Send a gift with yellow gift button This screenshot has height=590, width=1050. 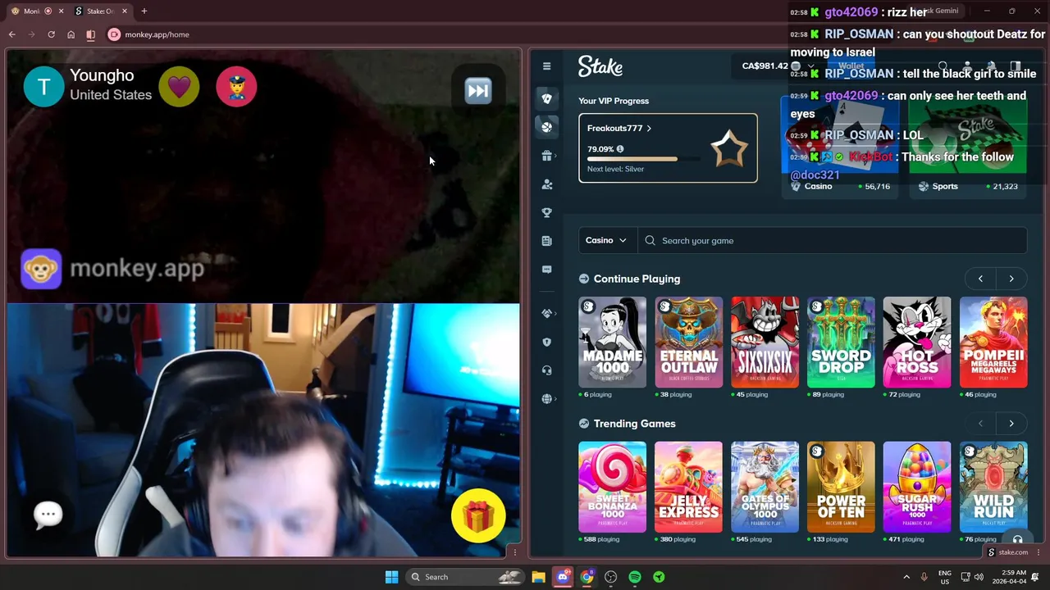(478, 516)
